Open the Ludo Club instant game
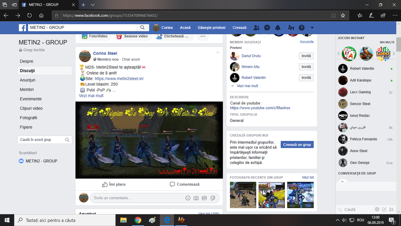The height and width of the screenshot is (226, 401). click(x=383, y=54)
